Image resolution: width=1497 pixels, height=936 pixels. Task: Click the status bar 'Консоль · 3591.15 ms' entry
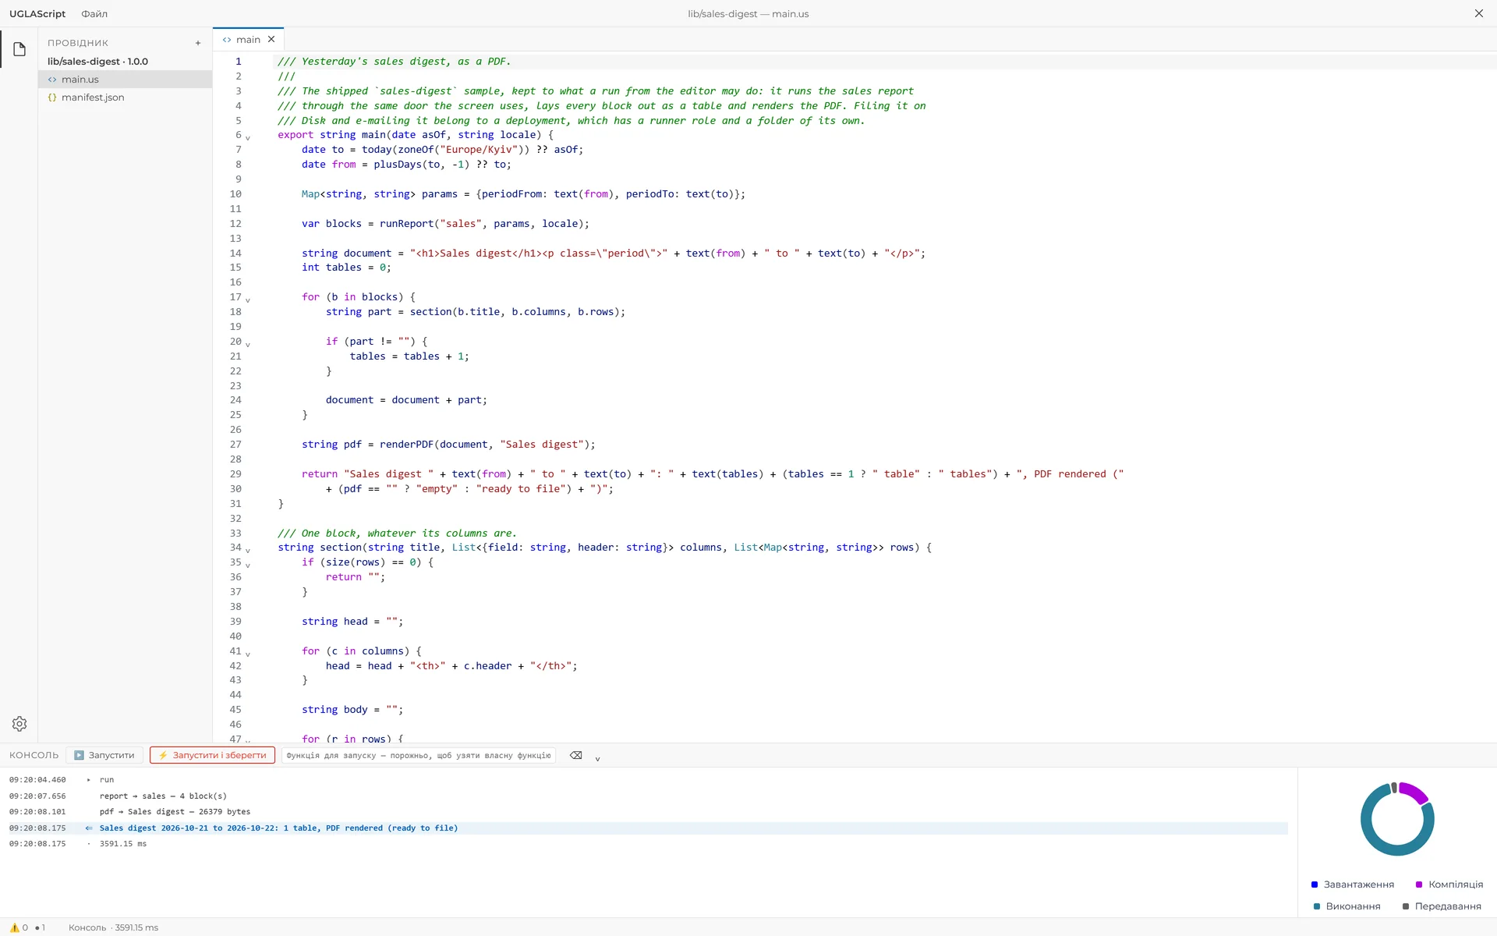pyautogui.click(x=113, y=927)
